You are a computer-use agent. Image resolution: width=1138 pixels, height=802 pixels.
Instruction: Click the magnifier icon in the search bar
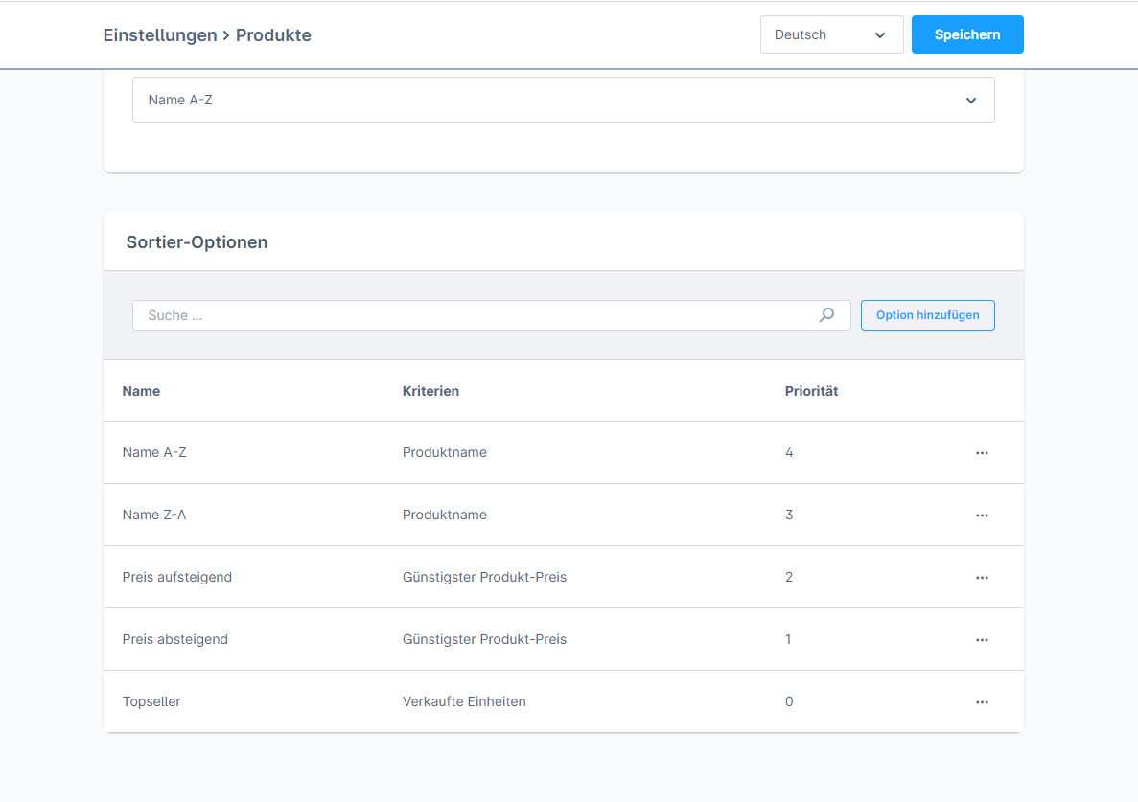(826, 315)
